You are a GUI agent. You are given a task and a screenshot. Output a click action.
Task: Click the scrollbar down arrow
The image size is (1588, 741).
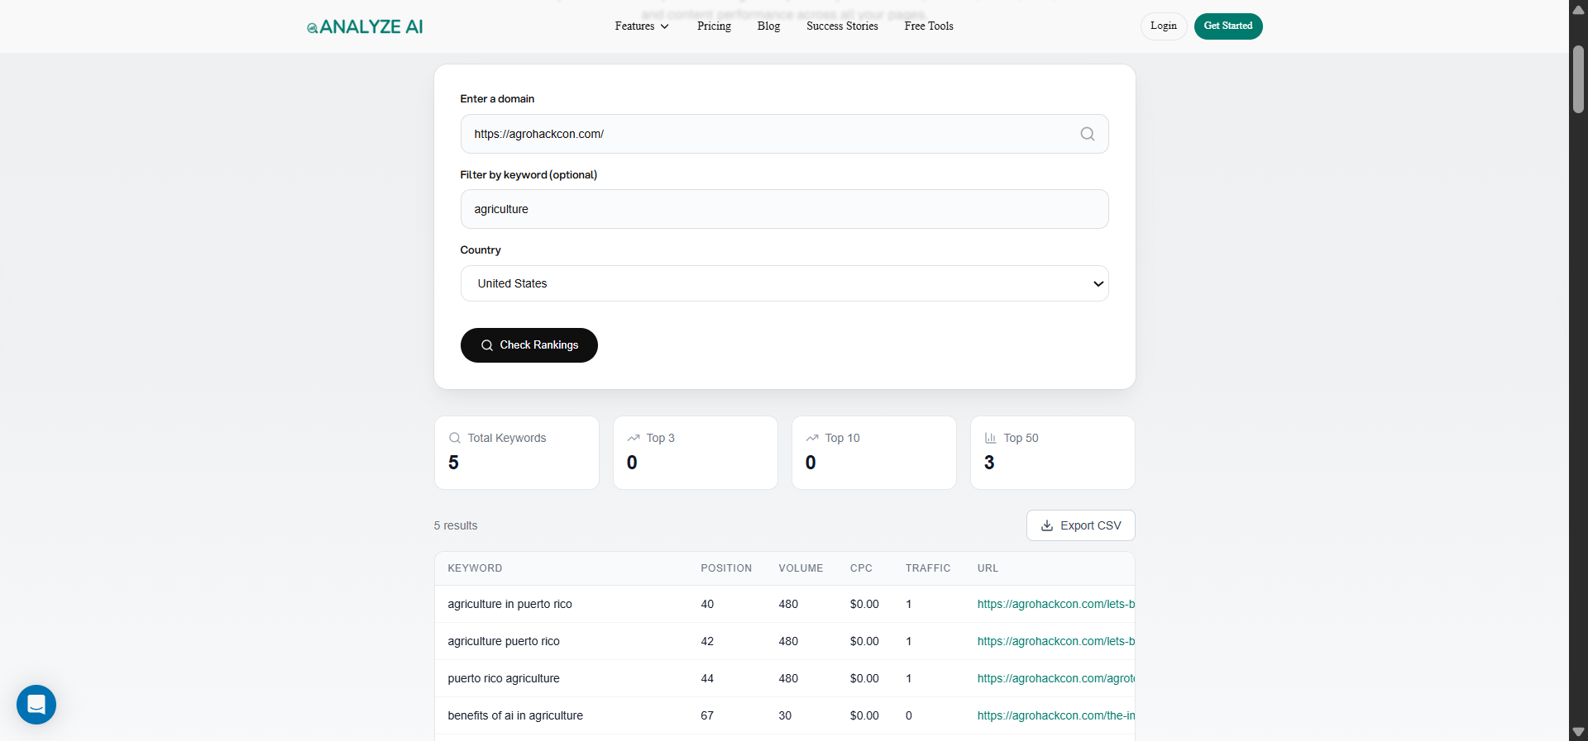coord(1578,732)
